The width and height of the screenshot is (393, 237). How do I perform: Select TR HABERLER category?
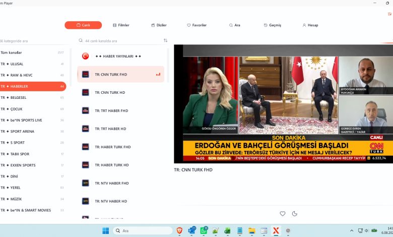click(33, 86)
